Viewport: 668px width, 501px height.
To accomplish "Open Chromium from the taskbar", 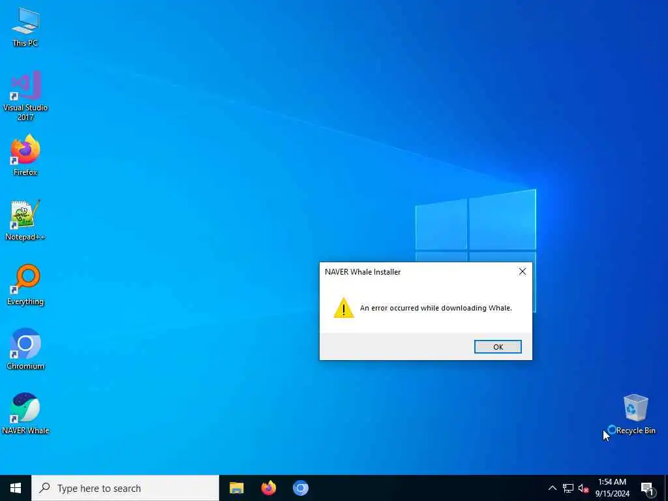I will click(x=300, y=488).
